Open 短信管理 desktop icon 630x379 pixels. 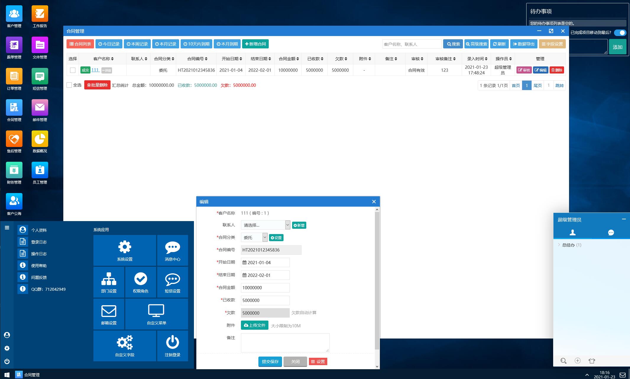[x=40, y=79]
